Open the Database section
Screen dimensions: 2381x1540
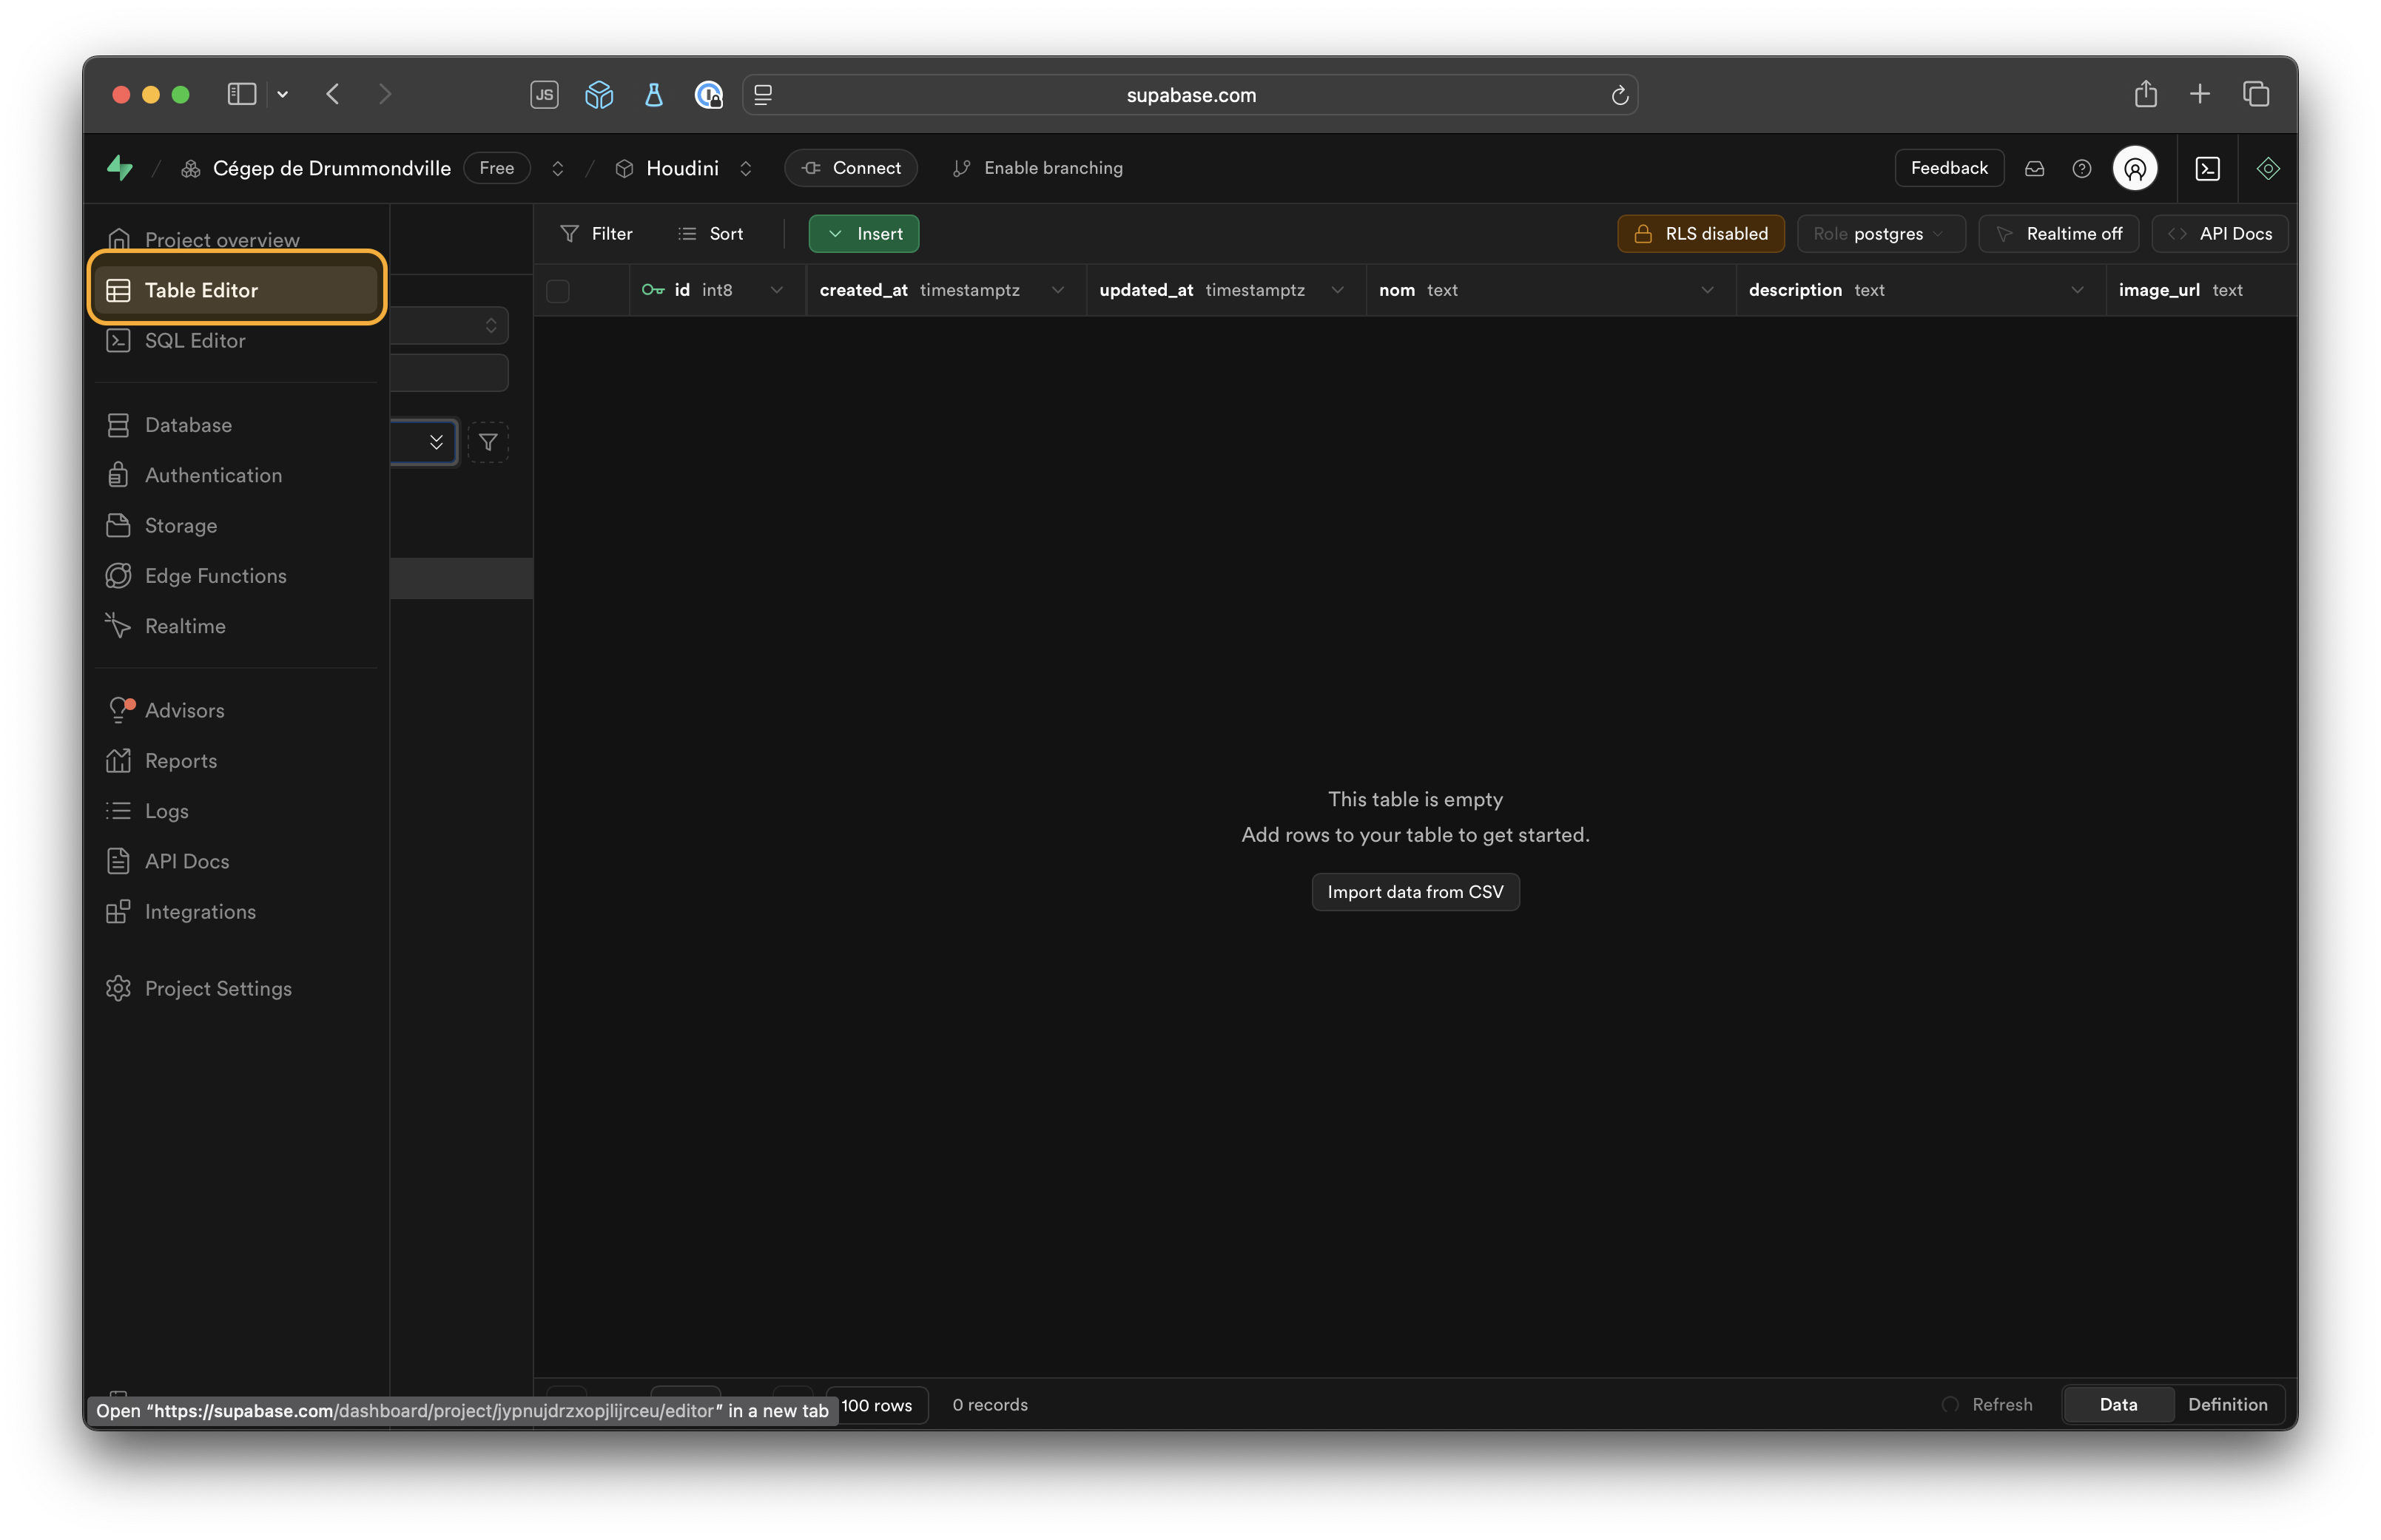click(237, 425)
